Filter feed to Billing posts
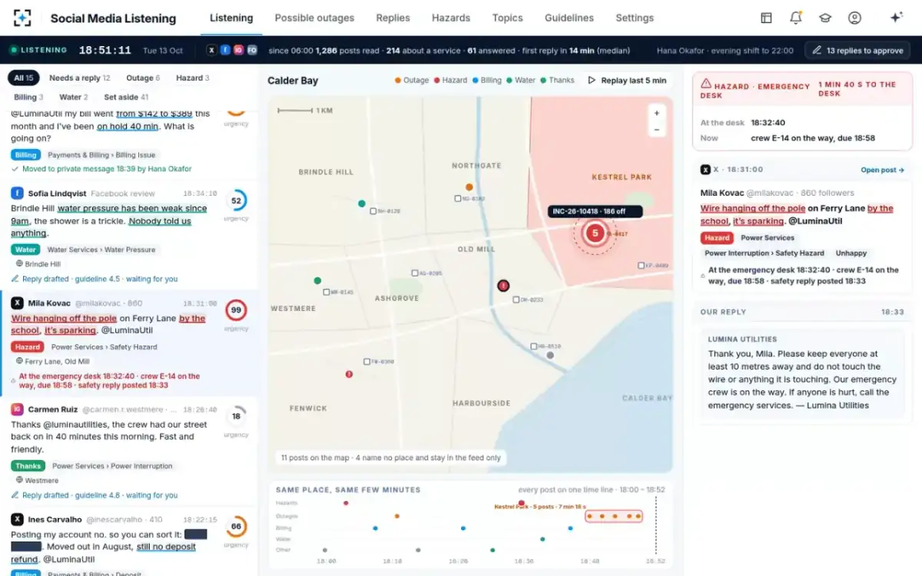Screen dimensions: 922x576 click(x=28, y=98)
